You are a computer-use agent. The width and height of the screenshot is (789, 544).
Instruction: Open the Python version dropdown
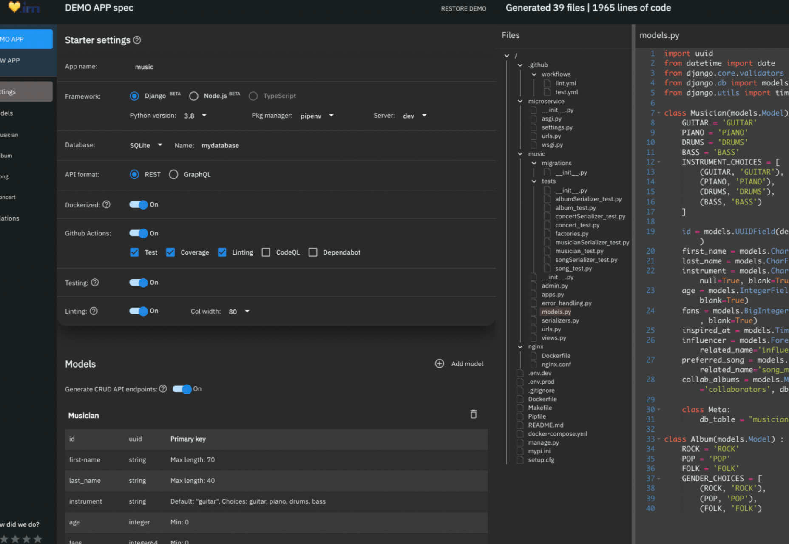click(x=196, y=116)
